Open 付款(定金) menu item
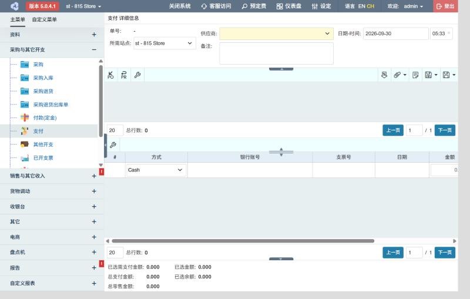The image size is (470, 299). coord(45,117)
